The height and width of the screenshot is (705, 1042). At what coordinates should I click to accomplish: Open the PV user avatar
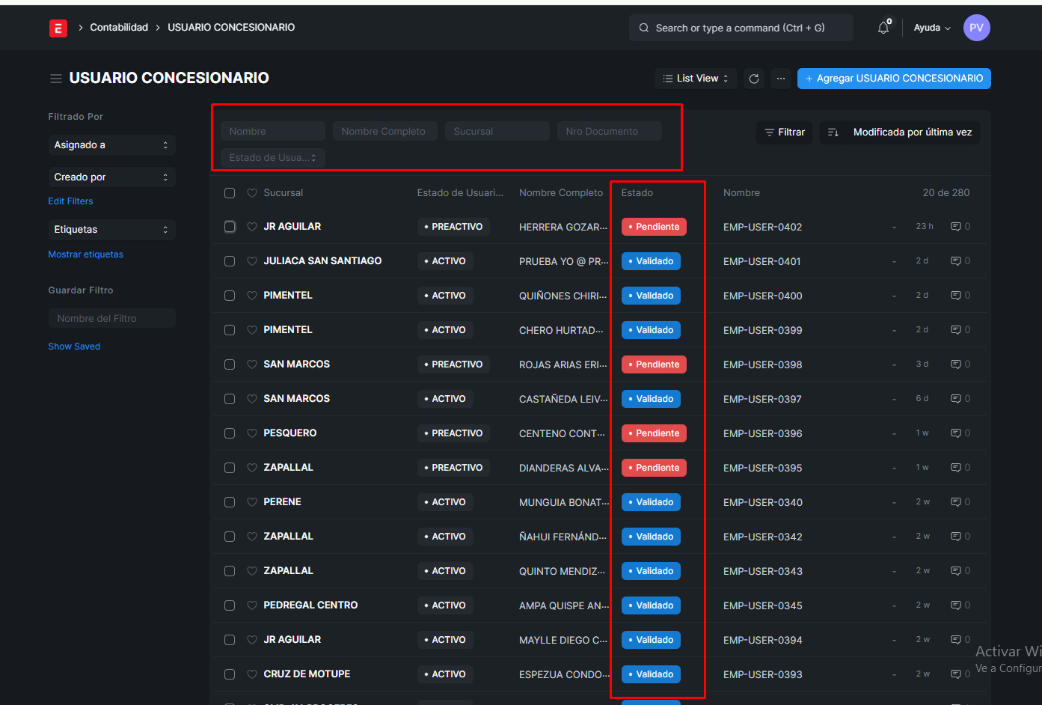coord(976,28)
